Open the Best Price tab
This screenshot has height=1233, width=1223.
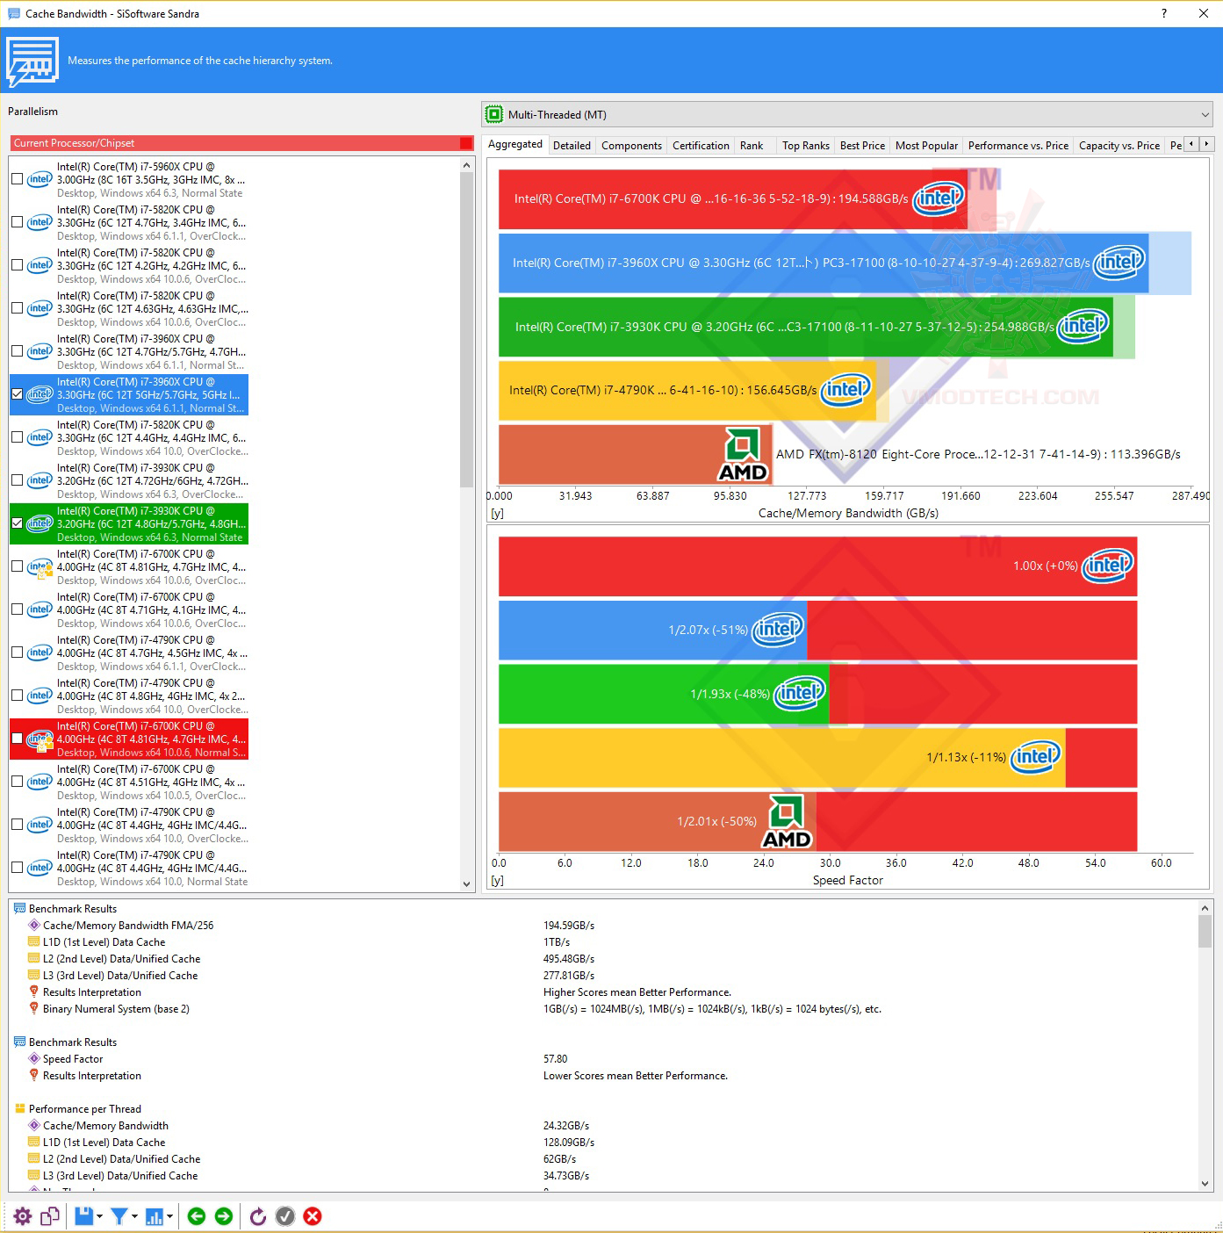(x=862, y=146)
